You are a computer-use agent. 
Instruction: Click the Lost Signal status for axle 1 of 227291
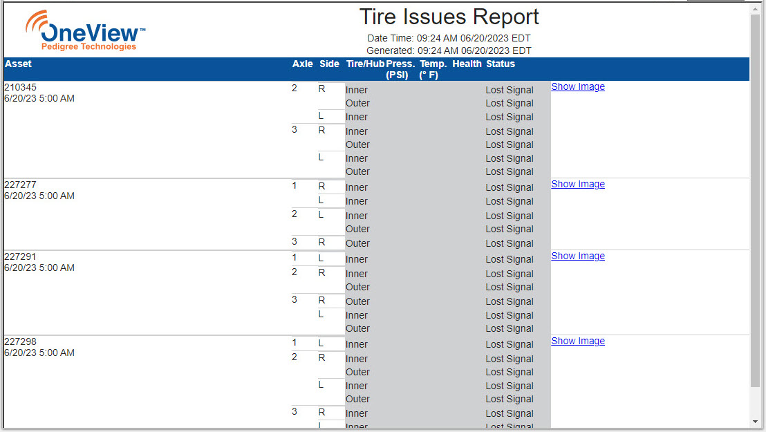(x=510, y=259)
